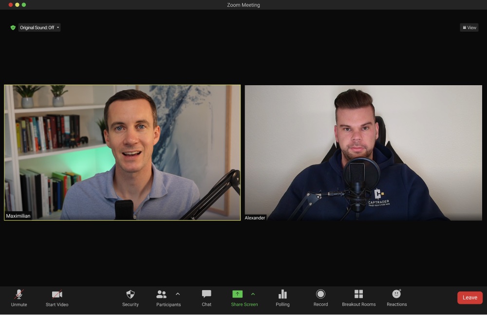Image resolution: width=487 pixels, height=315 pixels.
Task: Open the Chat panel
Action: point(206,295)
